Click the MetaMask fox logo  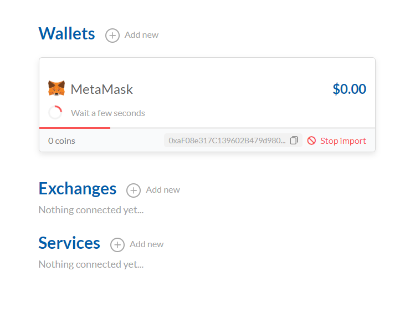point(57,88)
